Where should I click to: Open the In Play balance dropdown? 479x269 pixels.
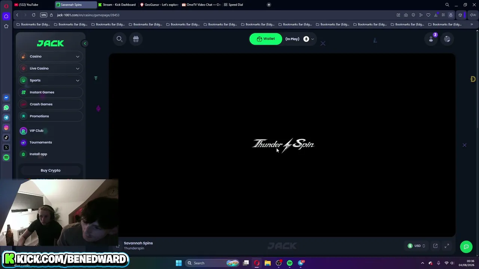(x=300, y=39)
